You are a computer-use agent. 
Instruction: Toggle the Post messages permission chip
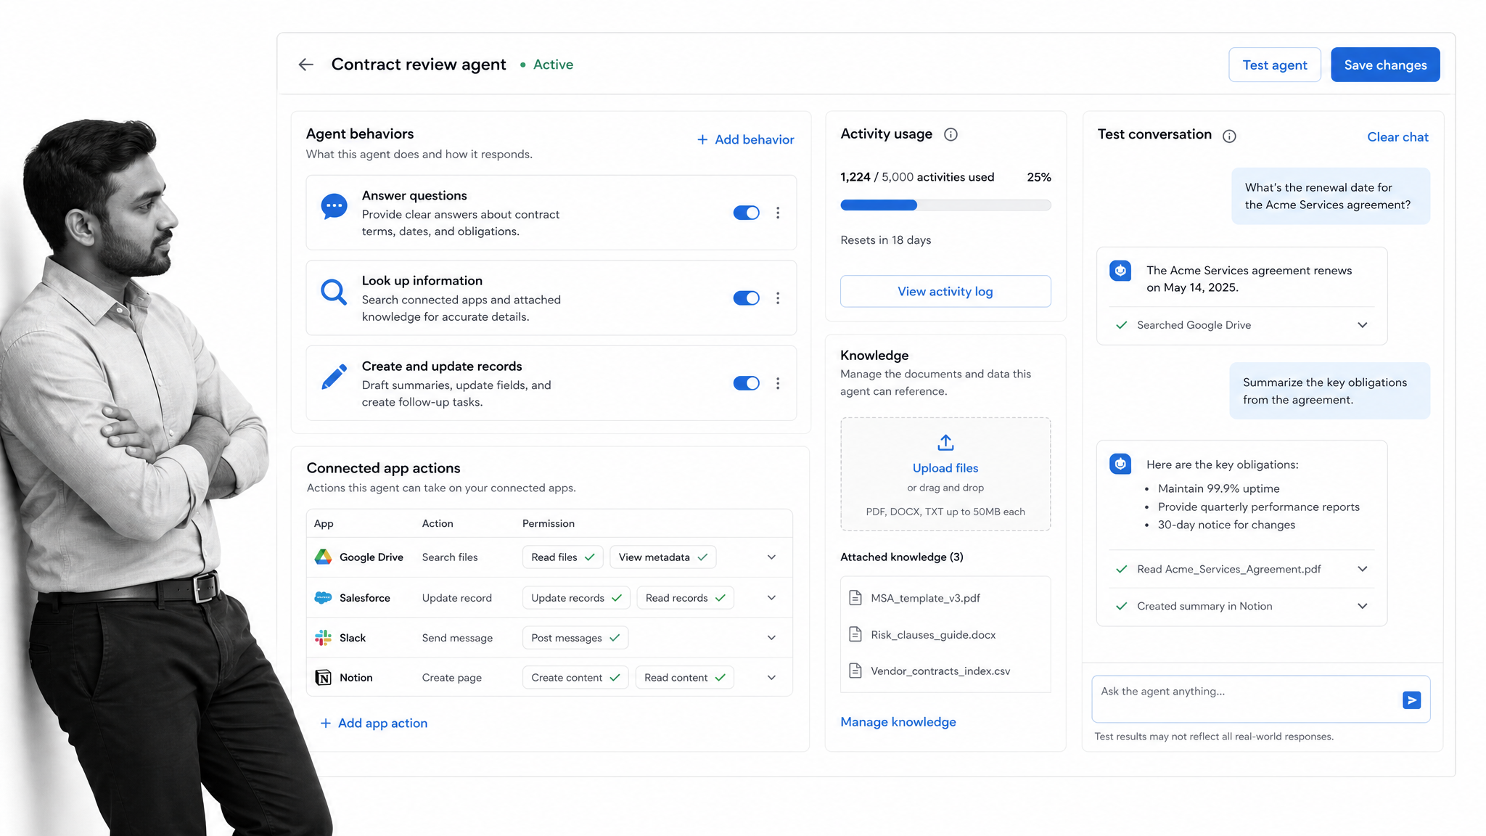pos(575,638)
